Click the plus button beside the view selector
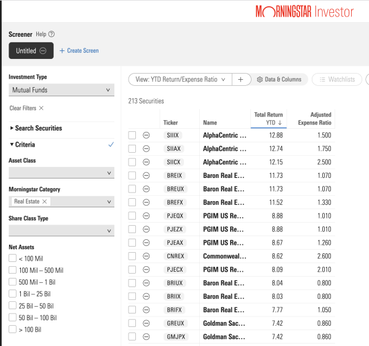369x346 pixels. tap(240, 79)
